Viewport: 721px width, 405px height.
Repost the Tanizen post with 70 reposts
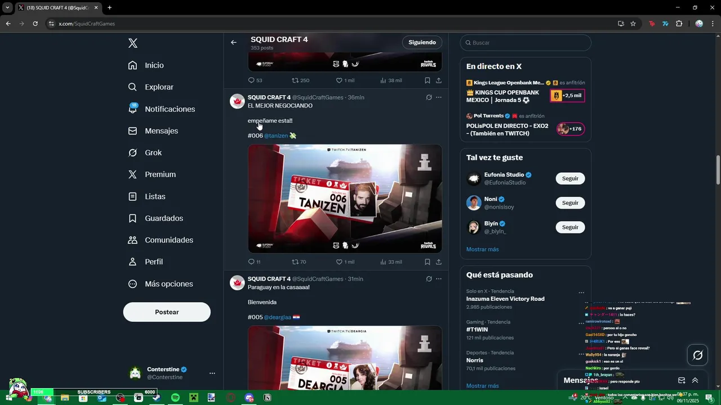pyautogui.click(x=299, y=262)
